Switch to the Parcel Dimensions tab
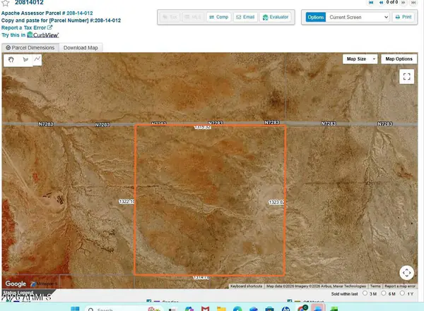The height and width of the screenshot is (311, 424). pos(30,48)
